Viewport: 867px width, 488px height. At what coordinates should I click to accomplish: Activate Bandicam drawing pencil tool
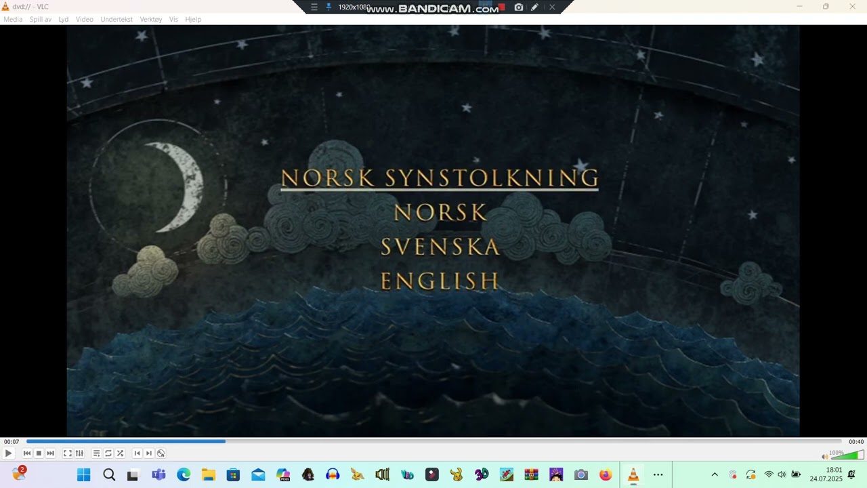pyautogui.click(x=534, y=7)
